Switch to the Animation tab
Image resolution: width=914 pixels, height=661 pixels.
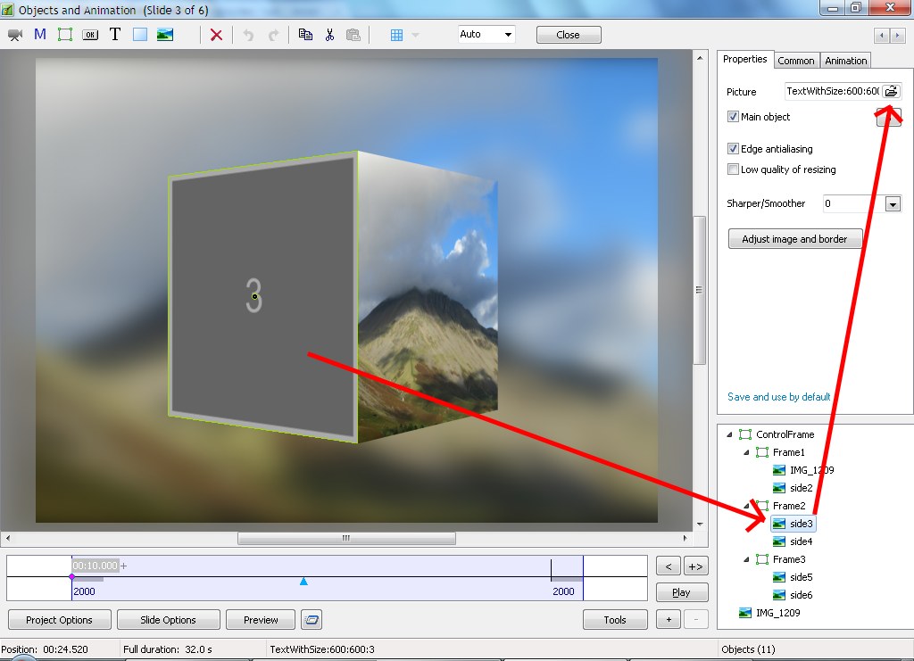[845, 61]
